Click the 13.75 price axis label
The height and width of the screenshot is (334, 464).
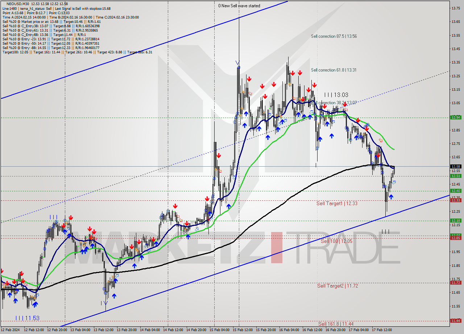click(456, 8)
